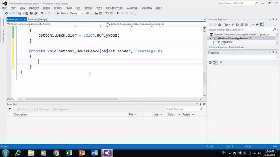The width and height of the screenshot is (280, 157).
Task: Open the Toolbox side tab
Action: pyautogui.click(x=3, y=22)
